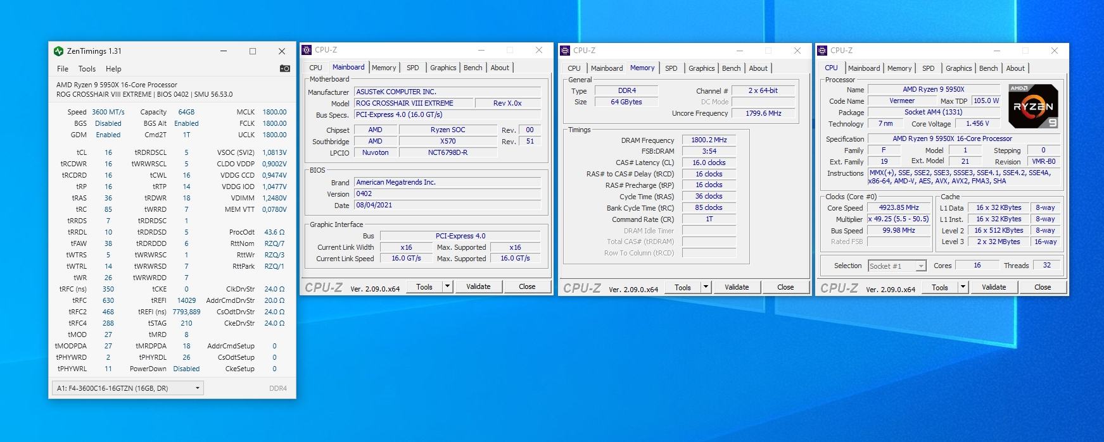This screenshot has width=1104, height=442.
Task: Click Tools button in processor CPU-Z window
Action: click(x=940, y=287)
